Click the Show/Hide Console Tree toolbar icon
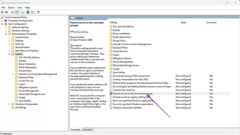Screen dimensions: 240x135 pyautogui.click(x=17, y=12)
